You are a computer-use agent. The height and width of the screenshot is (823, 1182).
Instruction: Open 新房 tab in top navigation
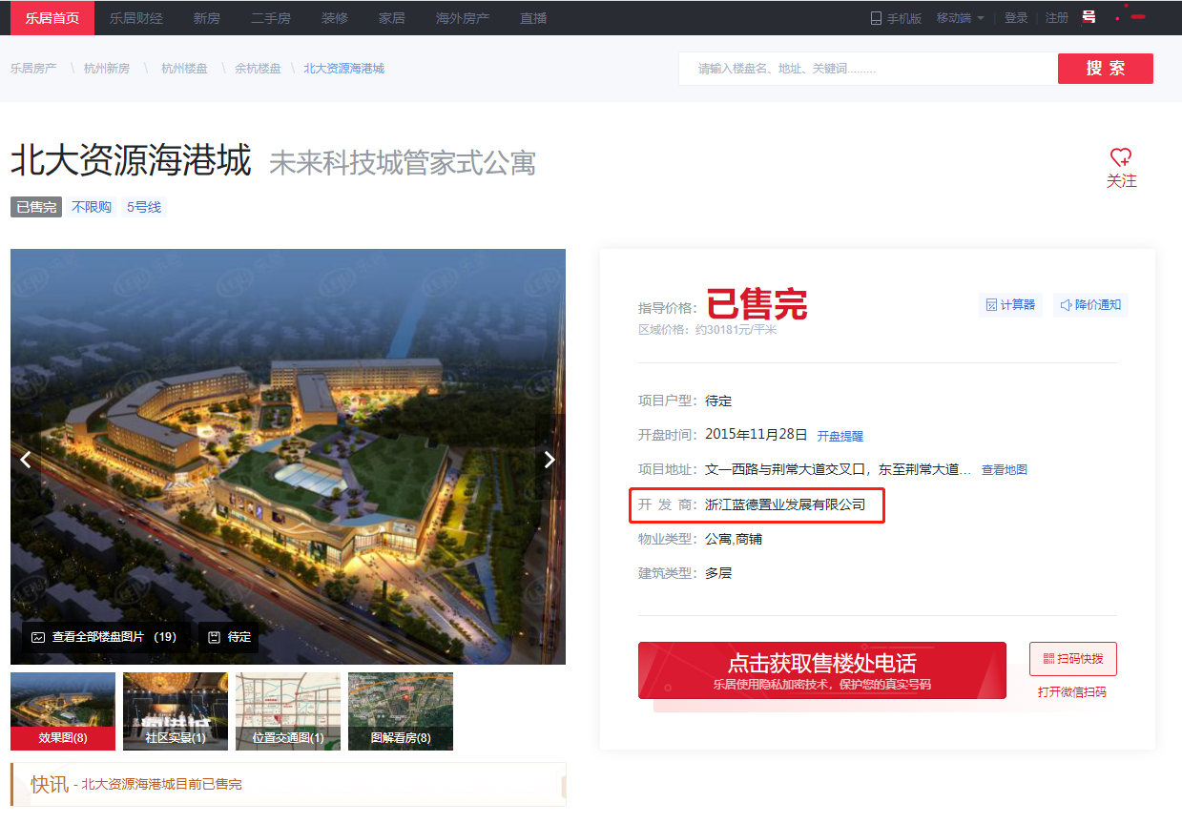tap(206, 18)
